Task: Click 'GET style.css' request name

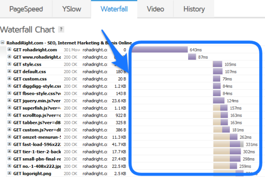Action: point(27,64)
